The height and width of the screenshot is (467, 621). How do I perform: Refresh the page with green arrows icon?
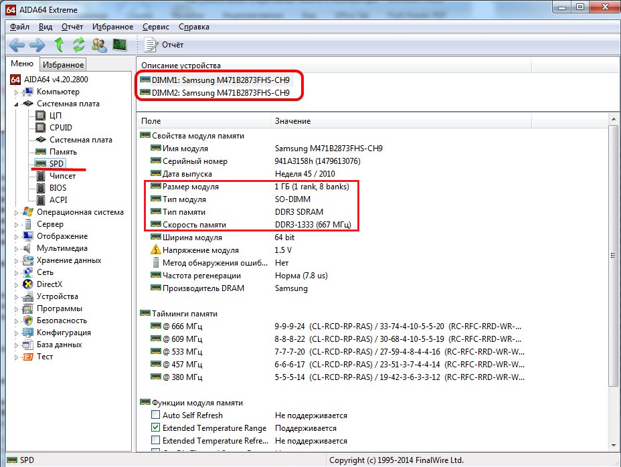click(79, 45)
